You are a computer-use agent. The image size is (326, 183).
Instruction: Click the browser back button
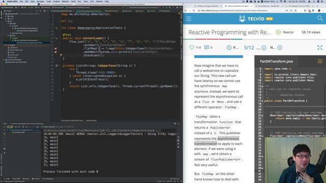click(186, 10)
